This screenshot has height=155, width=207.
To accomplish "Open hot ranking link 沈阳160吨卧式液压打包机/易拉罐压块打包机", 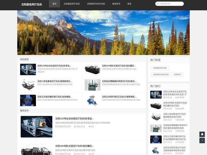I will 175,104.
